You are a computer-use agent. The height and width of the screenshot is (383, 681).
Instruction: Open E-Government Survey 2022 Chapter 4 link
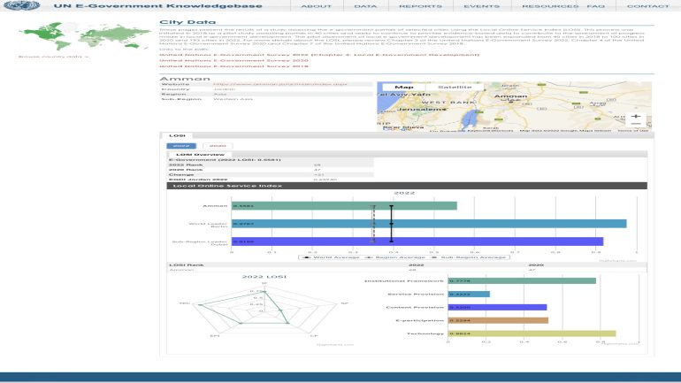[319, 55]
